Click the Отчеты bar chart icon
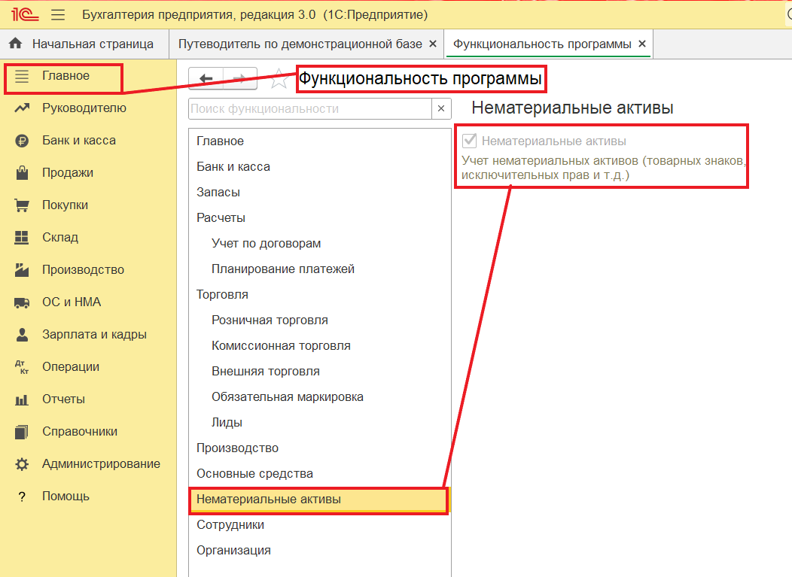Screen dimensions: 792x577 pos(22,399)
